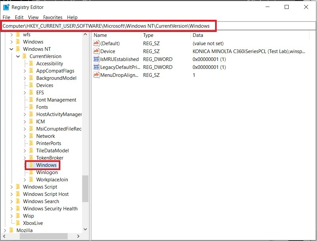The height and width of the screenshot is (241, 317).
Task: Click the PrinterPorts folder icon
Action: click(x=31, y=143)
